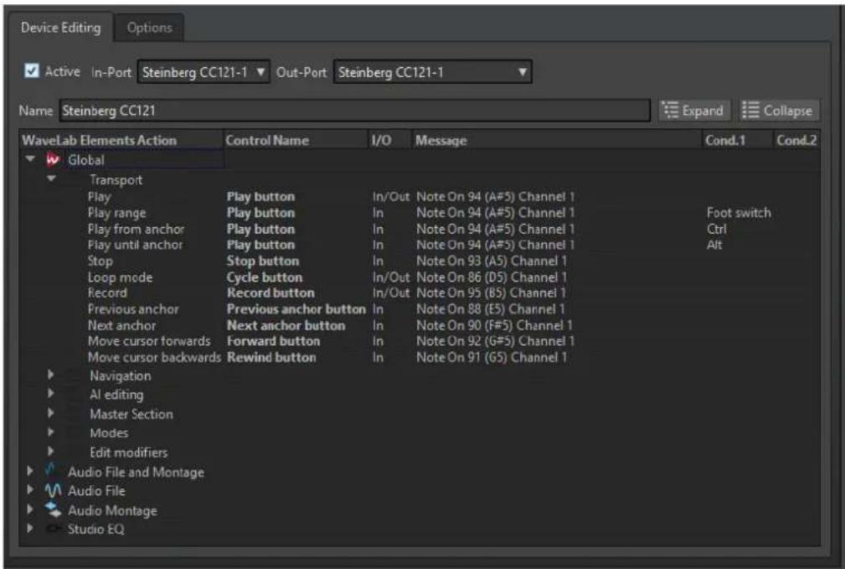Screen dimensions: 845x569
Task: Click the Alt condition cell
Action: point(714,245)
